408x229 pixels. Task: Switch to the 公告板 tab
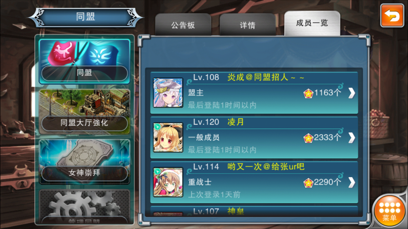tap(183, 25)
